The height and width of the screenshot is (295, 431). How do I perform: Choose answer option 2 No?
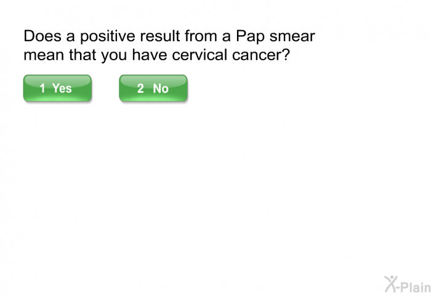click(153, 88)
